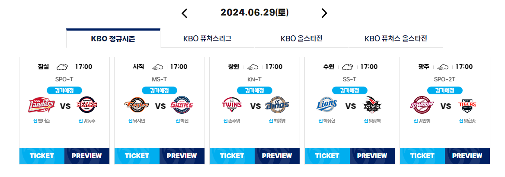
Task: Open PREVIEW for the 광주 game
Action: point(467,156)
